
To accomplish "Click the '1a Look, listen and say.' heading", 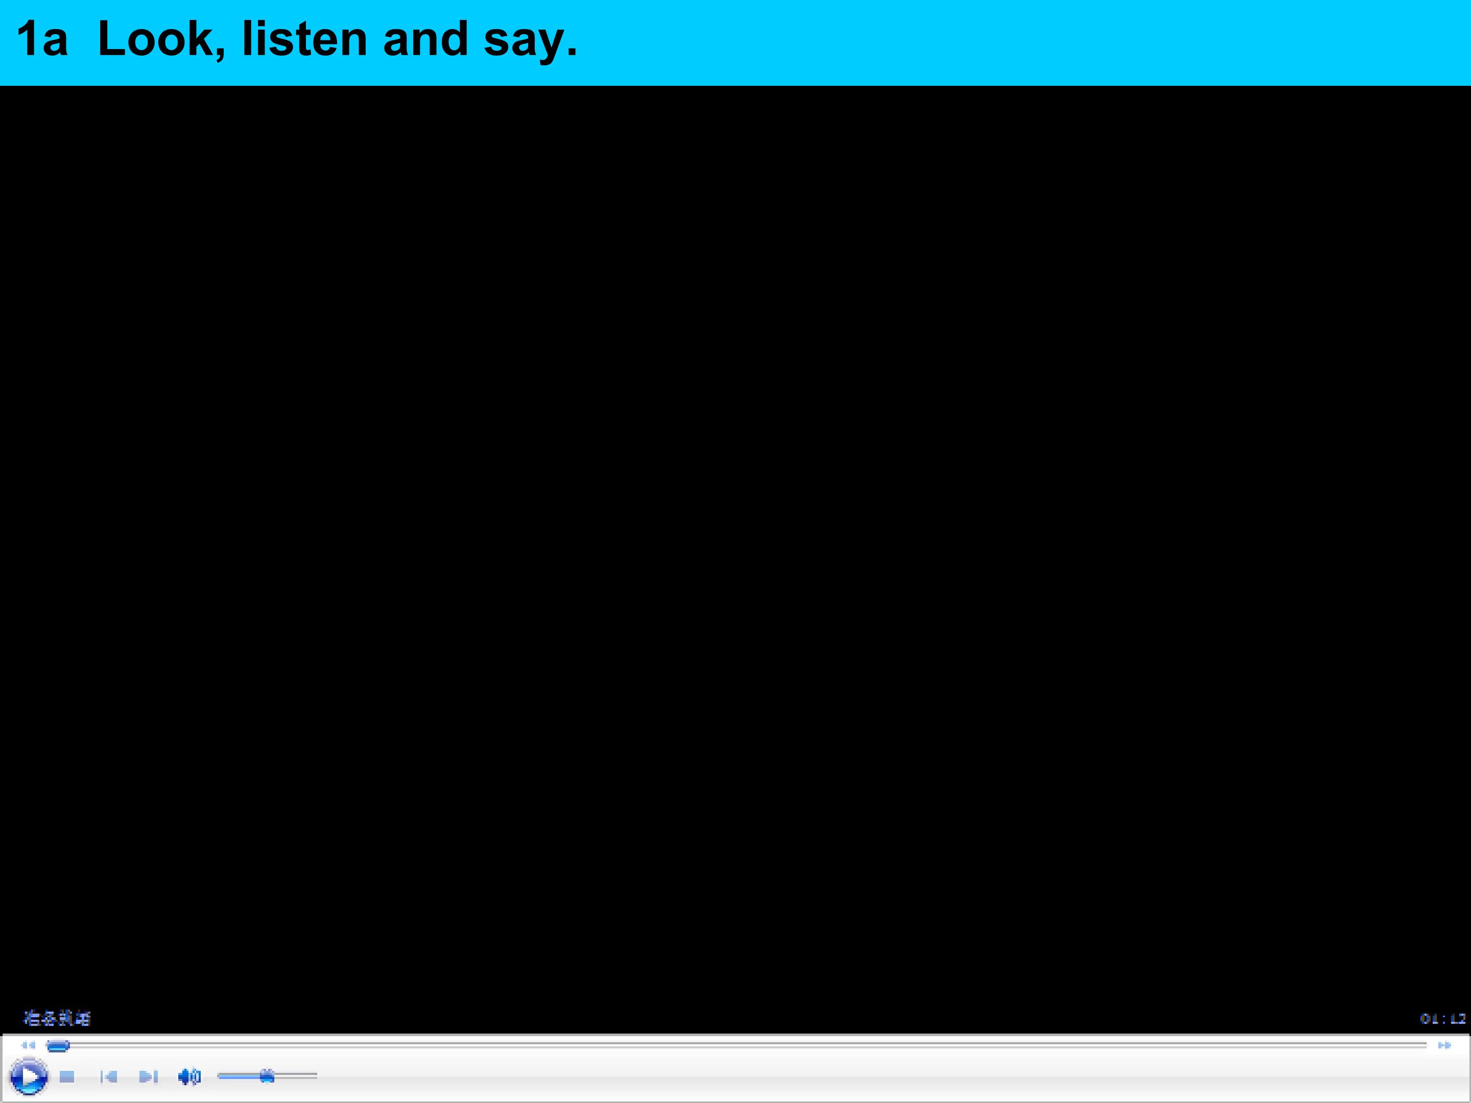I will click(x=297, y=40).
